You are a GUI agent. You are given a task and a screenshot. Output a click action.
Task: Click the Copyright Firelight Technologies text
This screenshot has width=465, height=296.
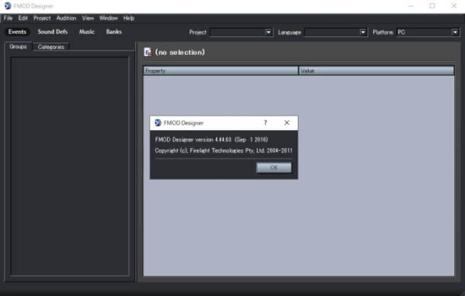223,151
